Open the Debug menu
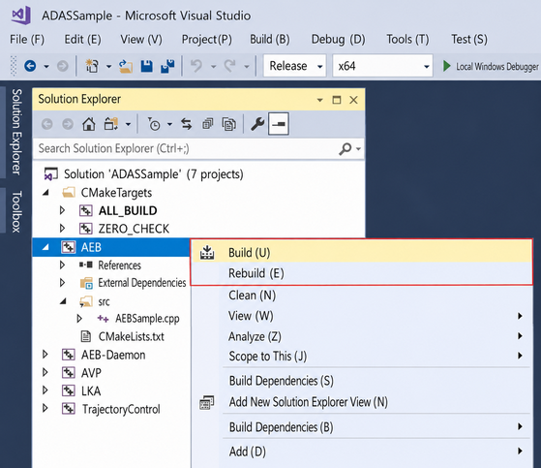The width and height of the screenshot is (541, 468). 338,40
